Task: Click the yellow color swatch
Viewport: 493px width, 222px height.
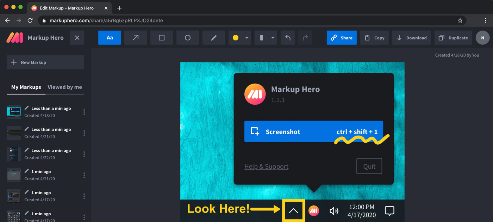Action: coord(236,38)
